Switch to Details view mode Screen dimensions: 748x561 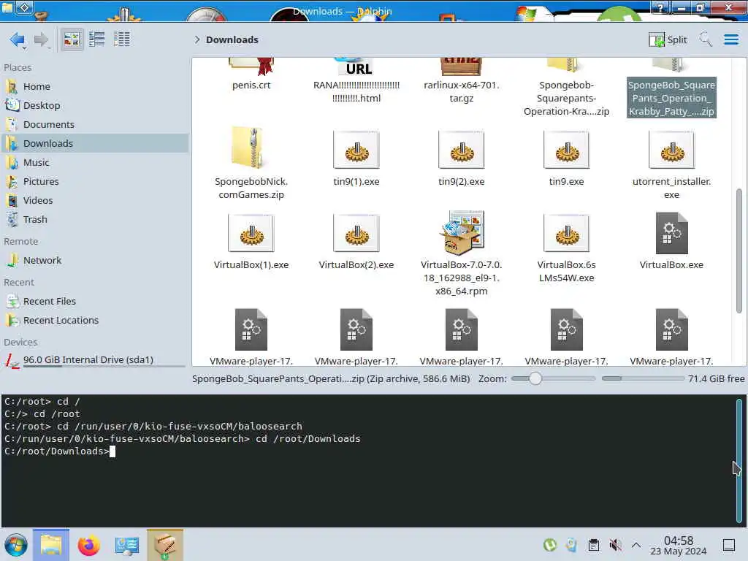[122, 39]
